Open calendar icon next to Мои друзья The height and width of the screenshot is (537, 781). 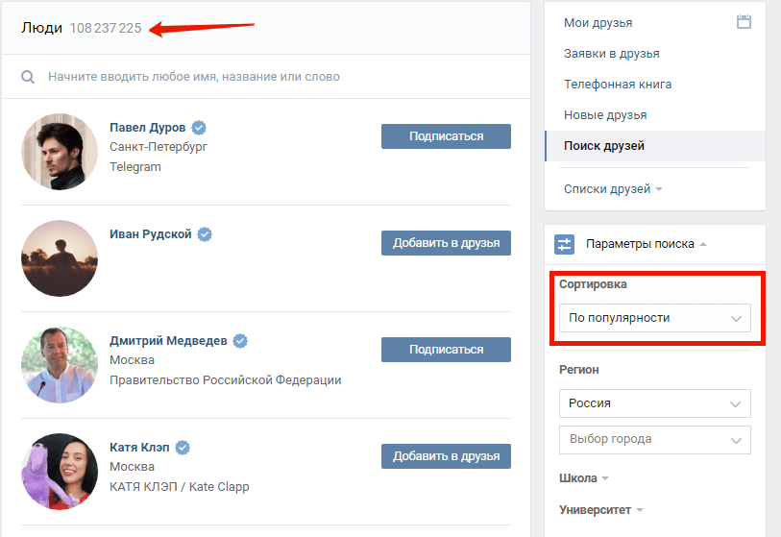point(744,22)
